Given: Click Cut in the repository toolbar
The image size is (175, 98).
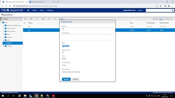Looking at the screenshot, I should tap(49, 19).
